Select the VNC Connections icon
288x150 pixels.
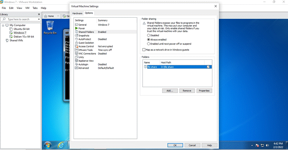[x=76, y=54]
